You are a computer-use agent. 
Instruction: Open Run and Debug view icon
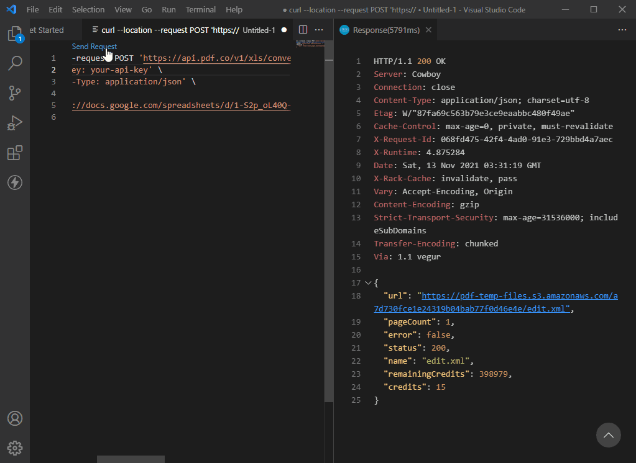(x=15, y=123)
